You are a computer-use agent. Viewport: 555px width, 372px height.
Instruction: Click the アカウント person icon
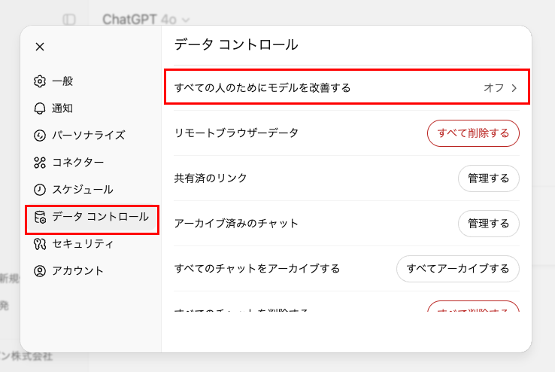point(40,271)
